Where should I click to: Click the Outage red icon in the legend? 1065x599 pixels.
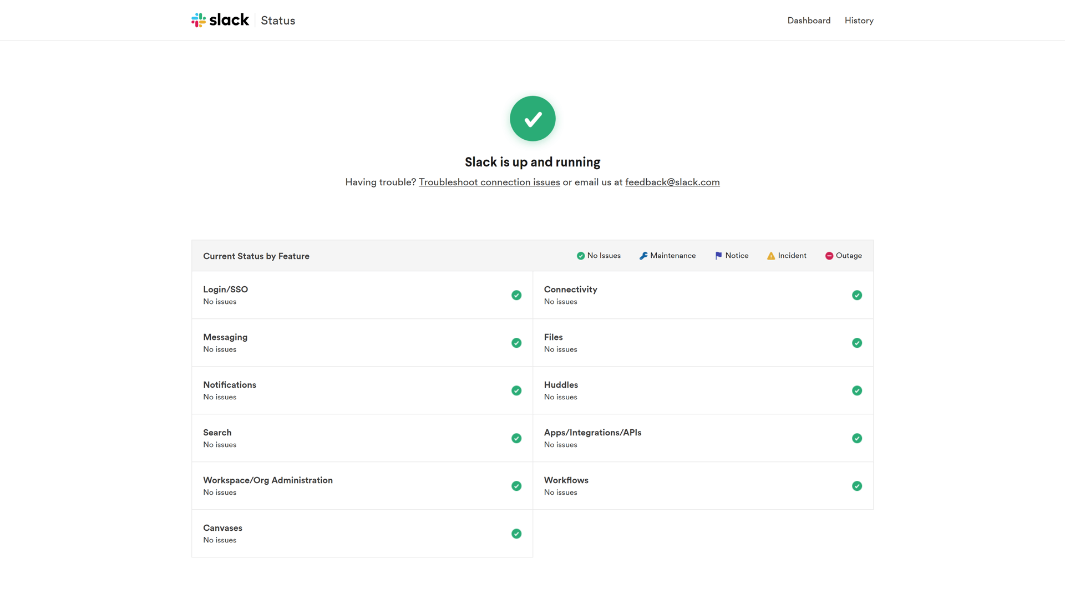point(829,256)
